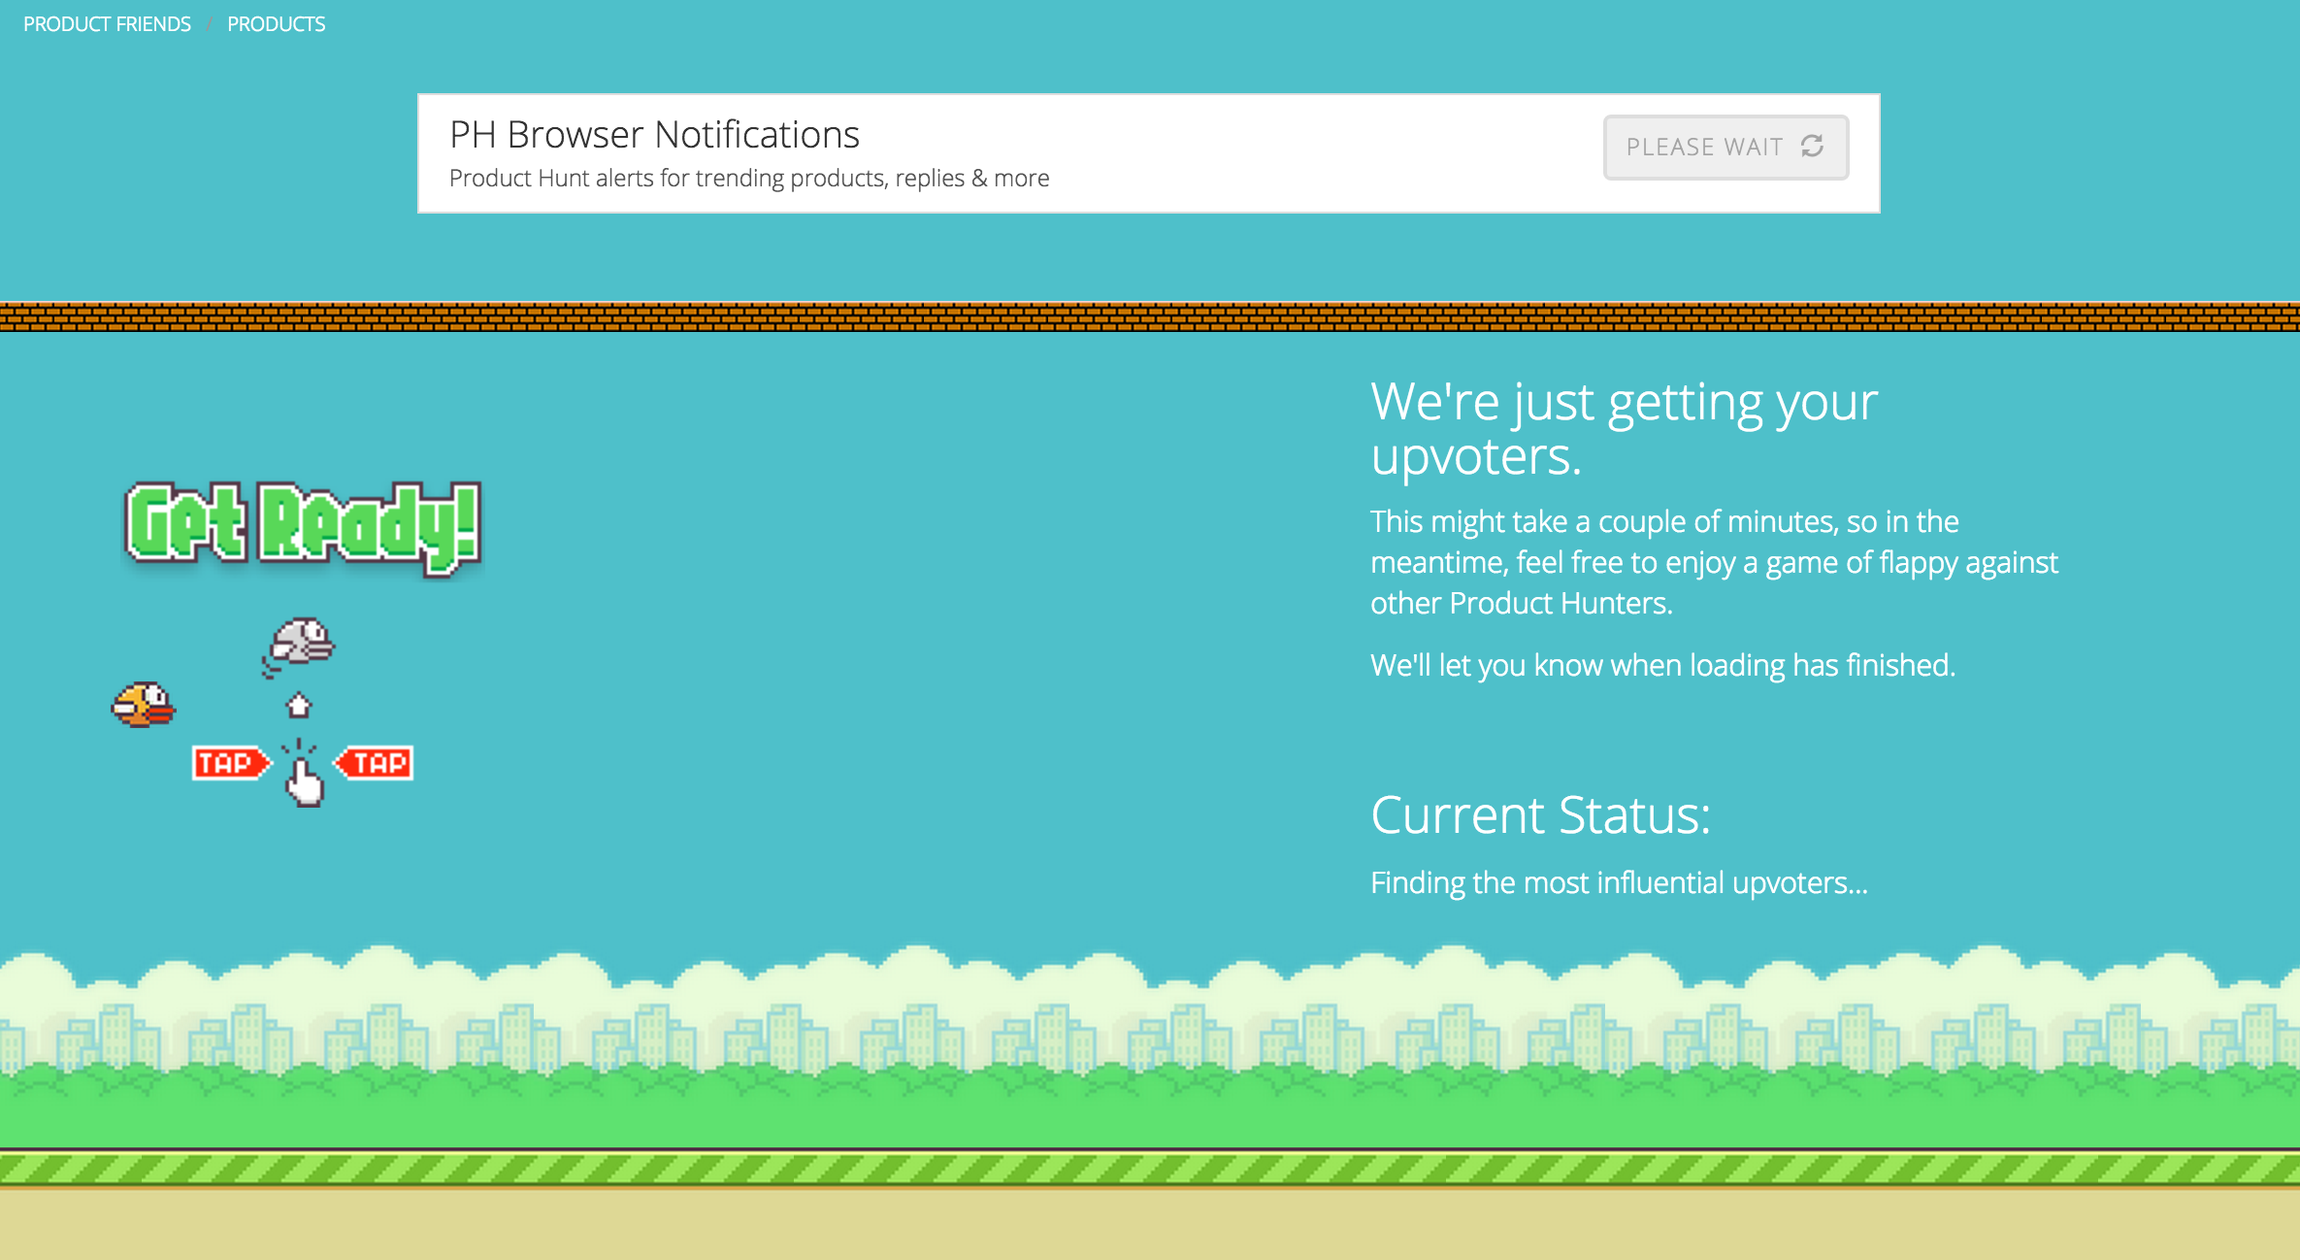Screen dimensions: 2300x1260
Task: Click the refresh icon in Please Wait button
Action: 1812,147
